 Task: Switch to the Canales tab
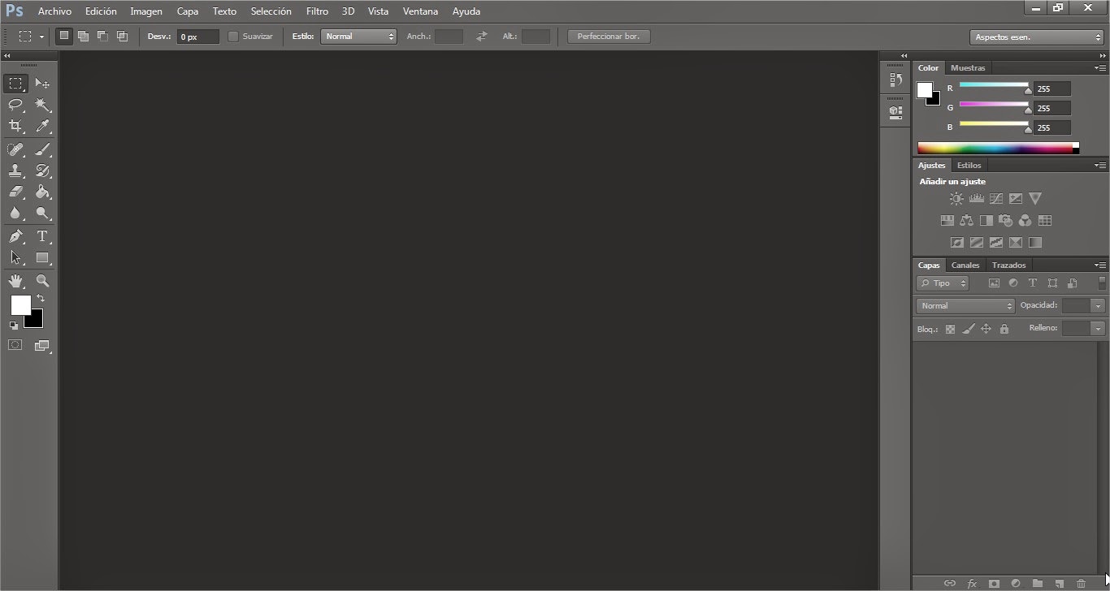[x=965, y=265]
